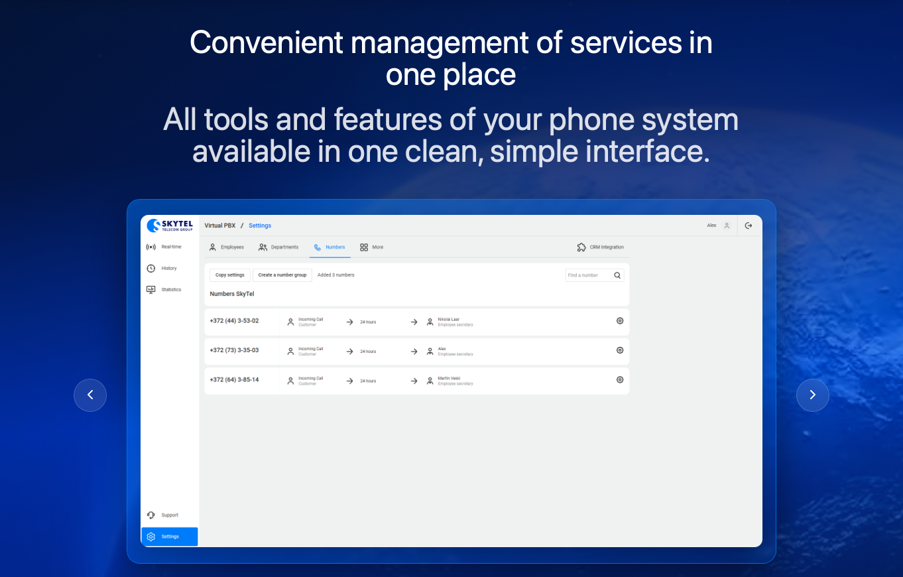Screen dimensions: 903x577
Task: Select the Real-time sidebar icon
Action: coord(150,246)
